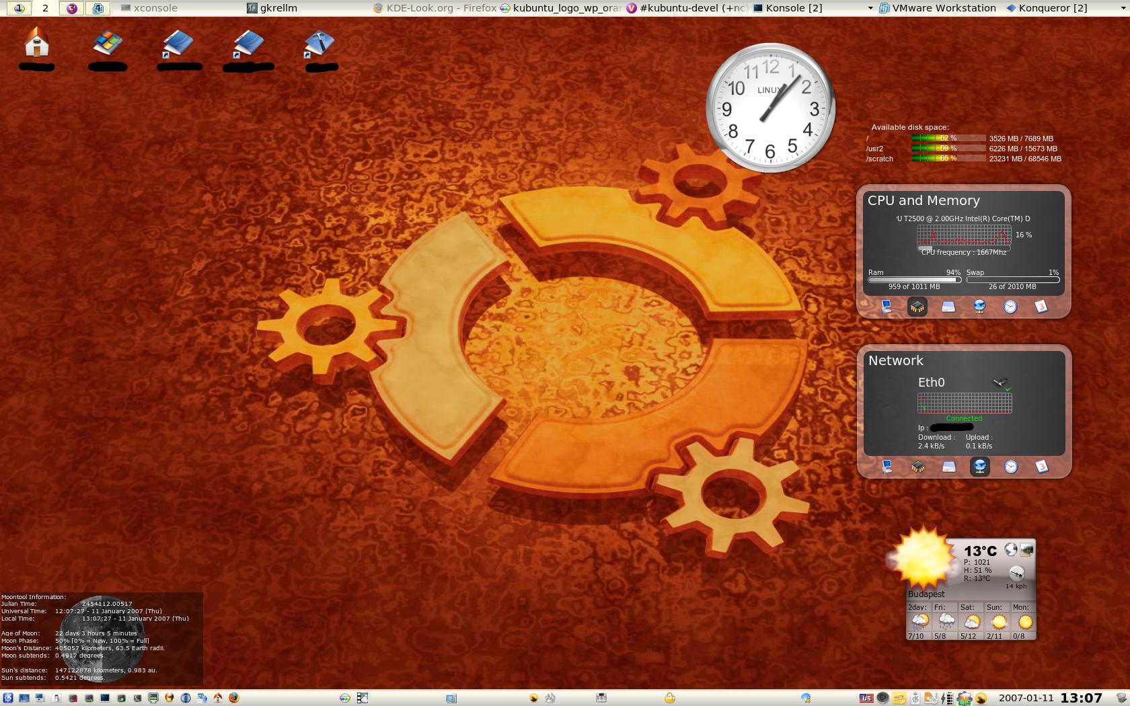This screenshot has width=1130, height=706.
Task: Click the green Connected status text
Action: [x=964, y=418]
